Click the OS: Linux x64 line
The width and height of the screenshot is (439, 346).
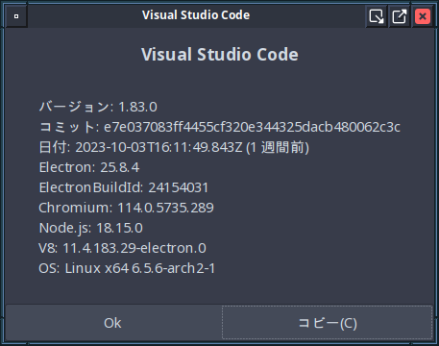click(x=127, y=268)
